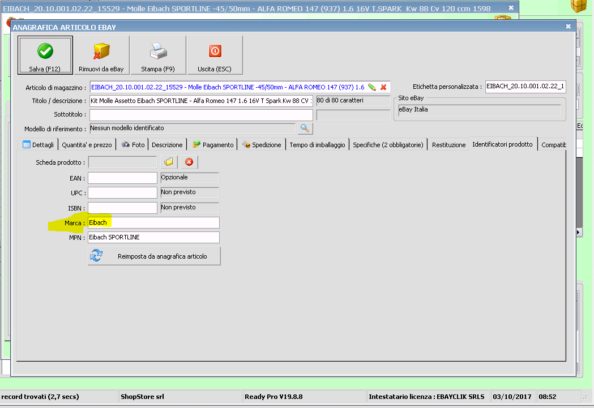The width and height of the screenshot is (594, 408).
Task: Click time 08:52 in status bar
Action: click(548, 397)
